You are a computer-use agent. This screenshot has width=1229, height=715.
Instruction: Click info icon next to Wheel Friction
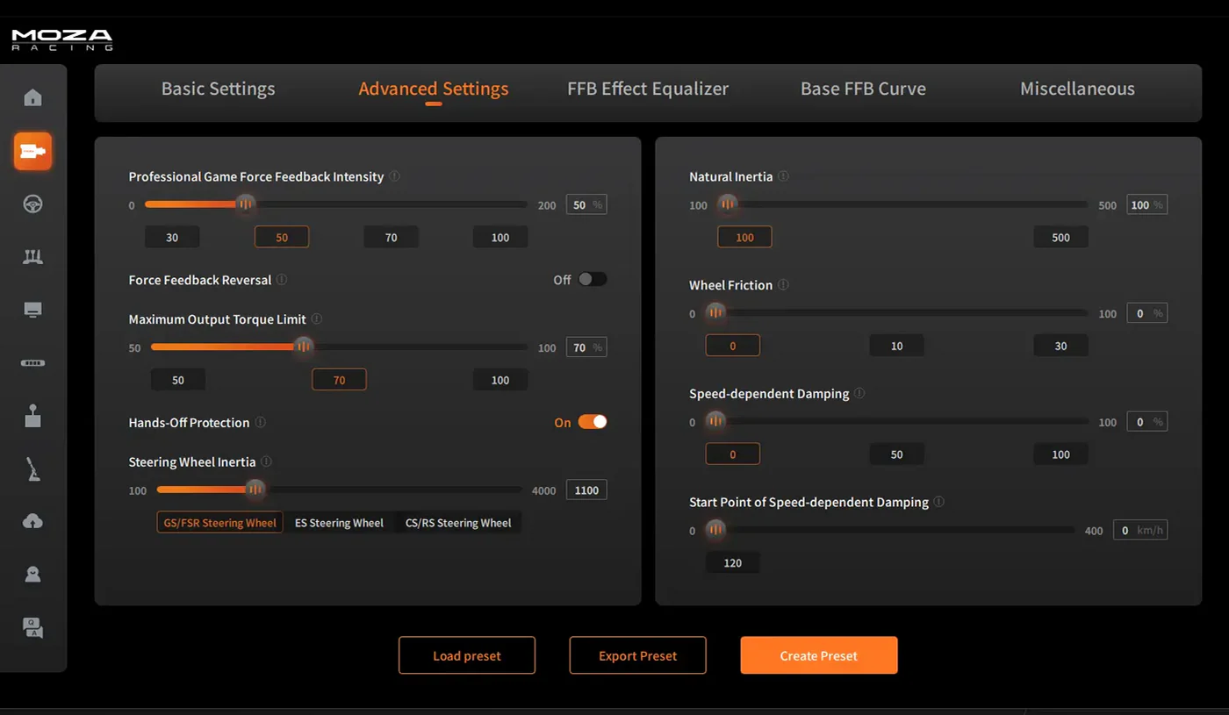(783, 285)
